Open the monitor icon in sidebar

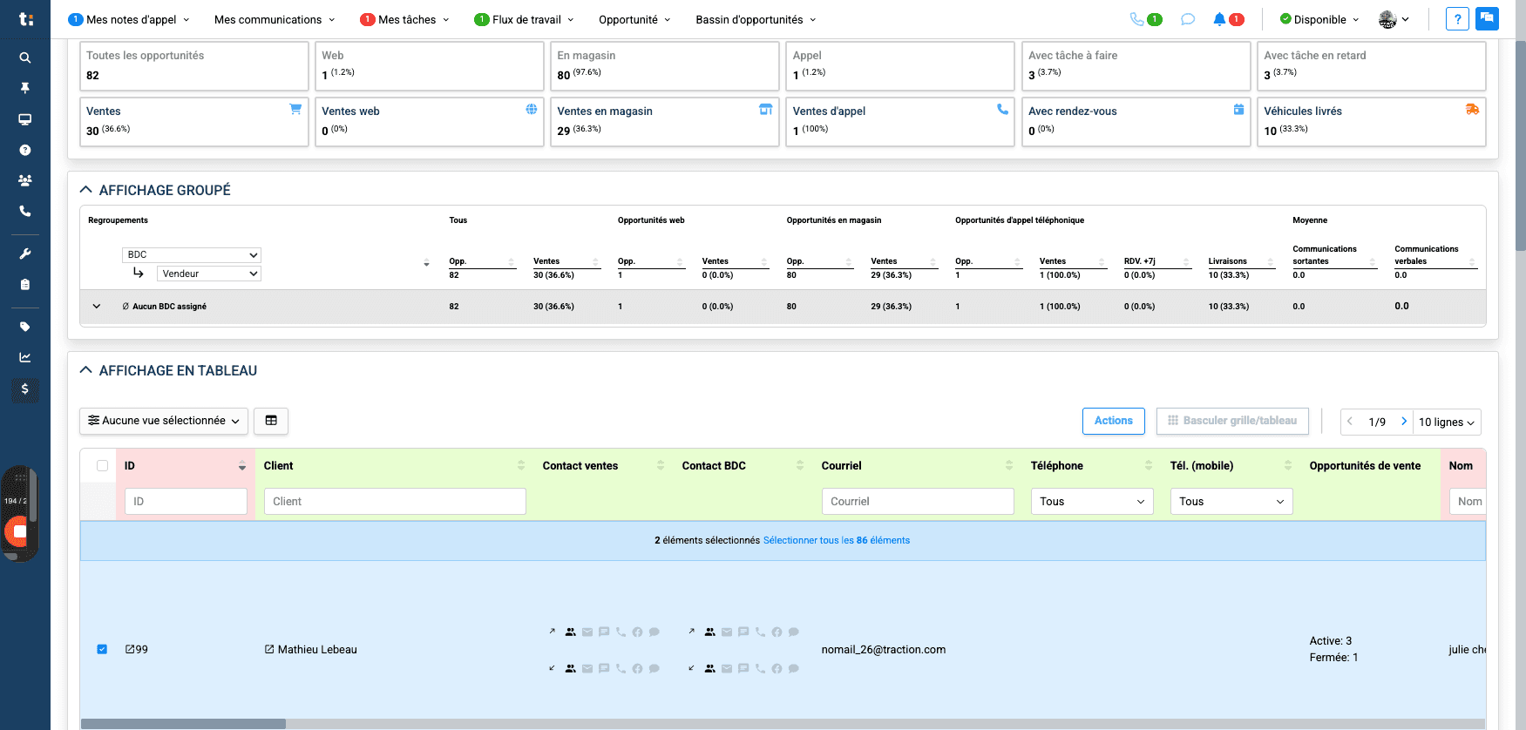coord(25,119)
